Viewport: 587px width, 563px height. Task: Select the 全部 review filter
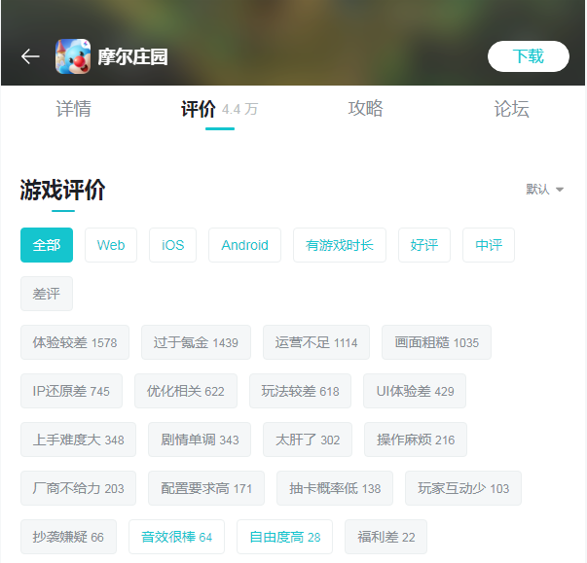(47, 245)
